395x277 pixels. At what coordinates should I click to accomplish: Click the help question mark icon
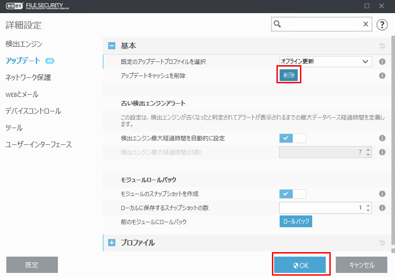(382, 24)
